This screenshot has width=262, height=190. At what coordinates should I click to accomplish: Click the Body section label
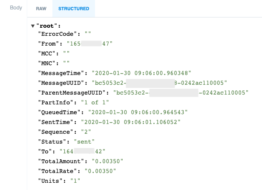pyautogui.click(x=16, y=8)
